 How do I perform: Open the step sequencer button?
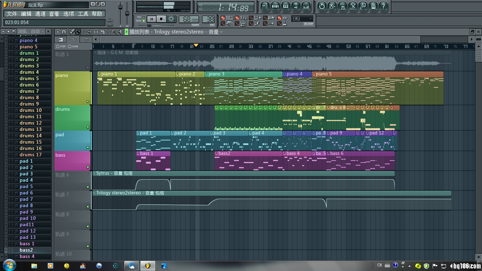276,6
